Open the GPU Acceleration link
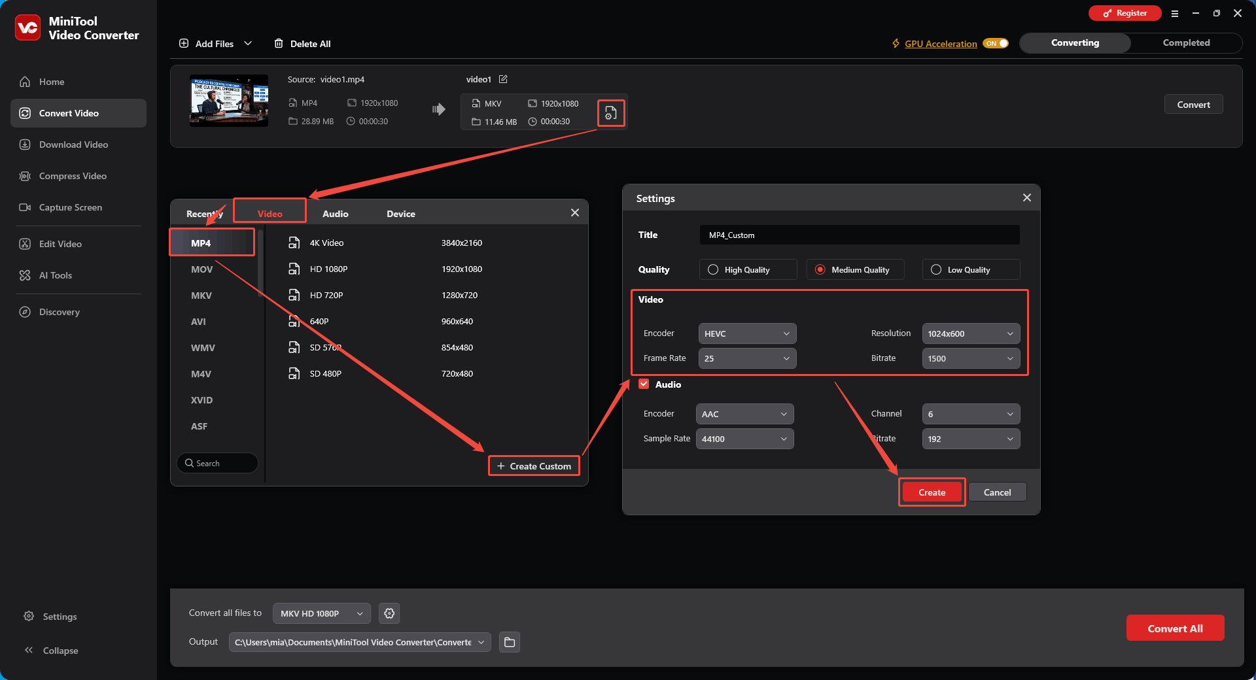1256x680 pixels. point(941,44)
